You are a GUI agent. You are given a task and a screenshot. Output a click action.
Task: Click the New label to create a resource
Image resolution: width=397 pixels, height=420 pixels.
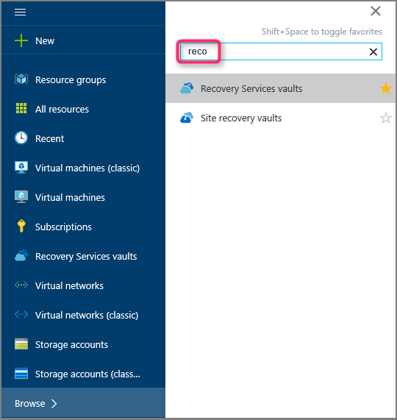click(x=45, y=41)
